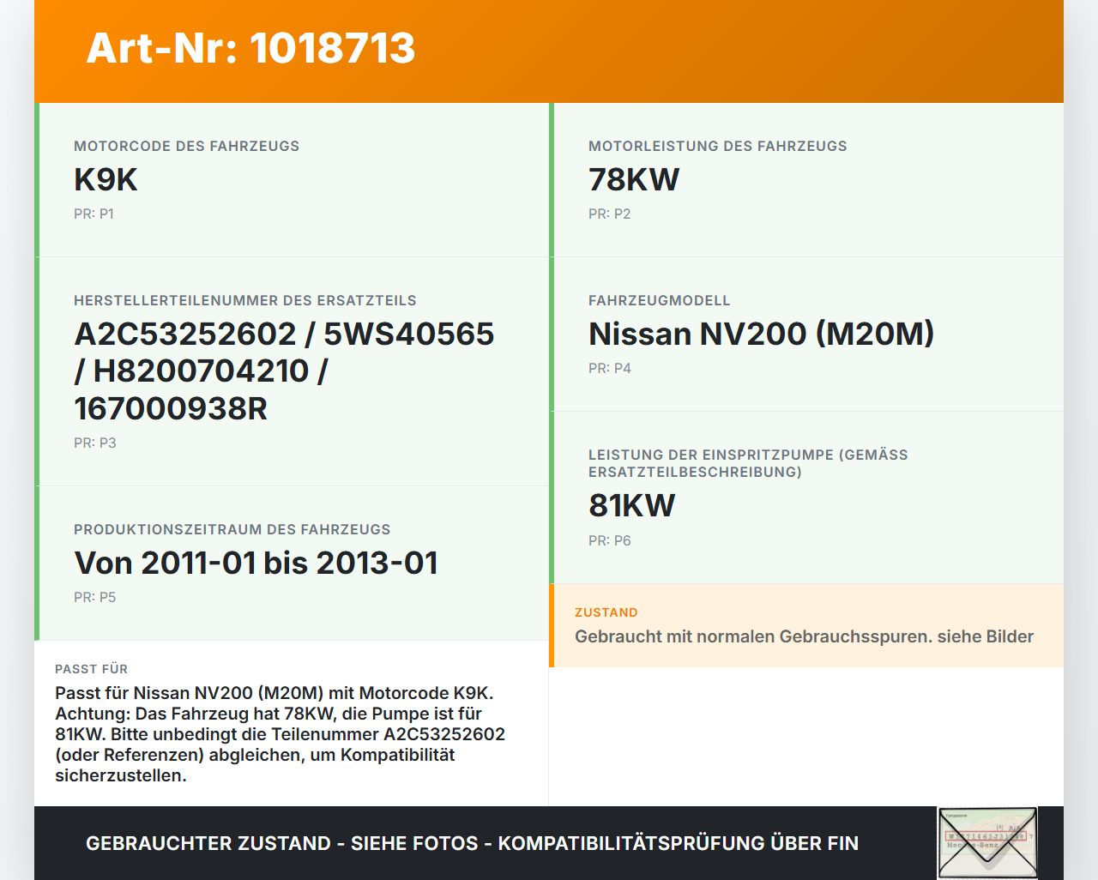Click the PR: P1 reference label
Screen dimensions: 1098x880
pos(94,214)
